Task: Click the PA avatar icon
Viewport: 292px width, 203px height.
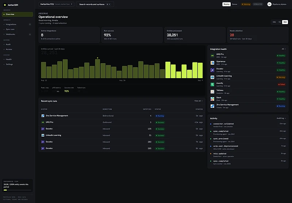Action: (269, 4)
